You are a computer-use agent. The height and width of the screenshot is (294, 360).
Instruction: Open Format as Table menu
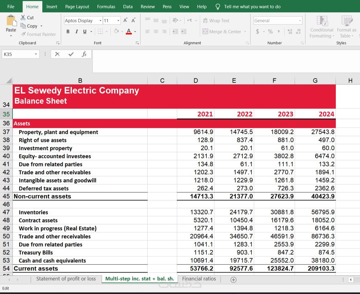pos(347,27)
